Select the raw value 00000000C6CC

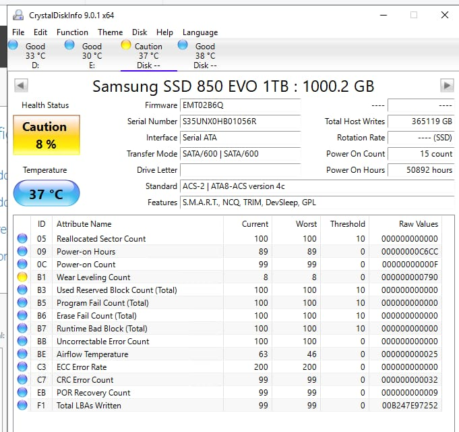[410, 252]
